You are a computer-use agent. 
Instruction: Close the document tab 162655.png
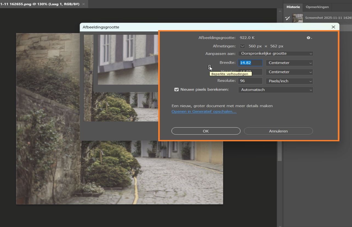point(84,4)
